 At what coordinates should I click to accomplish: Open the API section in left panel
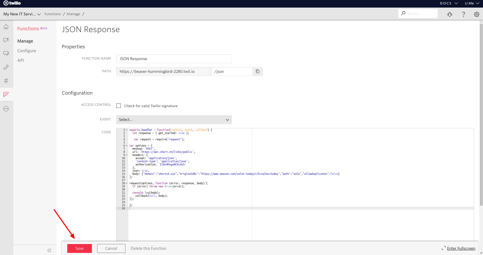point(21,60)
